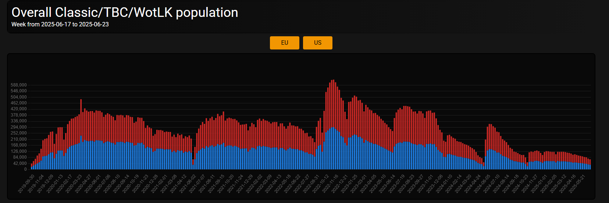Click the 252,000 y-axis label
The height and width of the screenshot is (203, 609).
pyautogui.click(x=18, y=133)
